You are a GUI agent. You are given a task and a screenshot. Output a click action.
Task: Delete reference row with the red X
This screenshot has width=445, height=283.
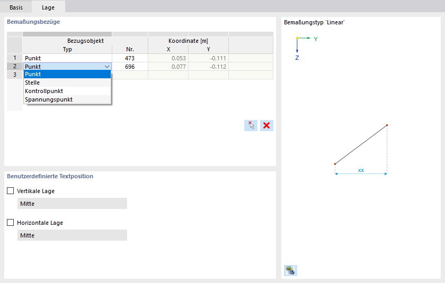point(266,125)
